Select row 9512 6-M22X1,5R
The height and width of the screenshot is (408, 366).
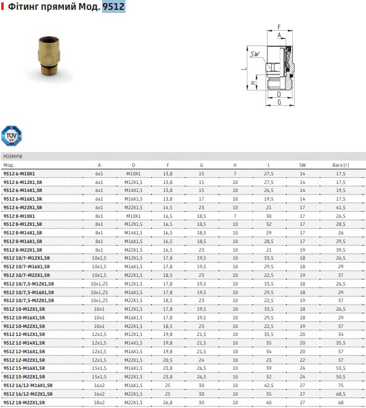point(183,207)
